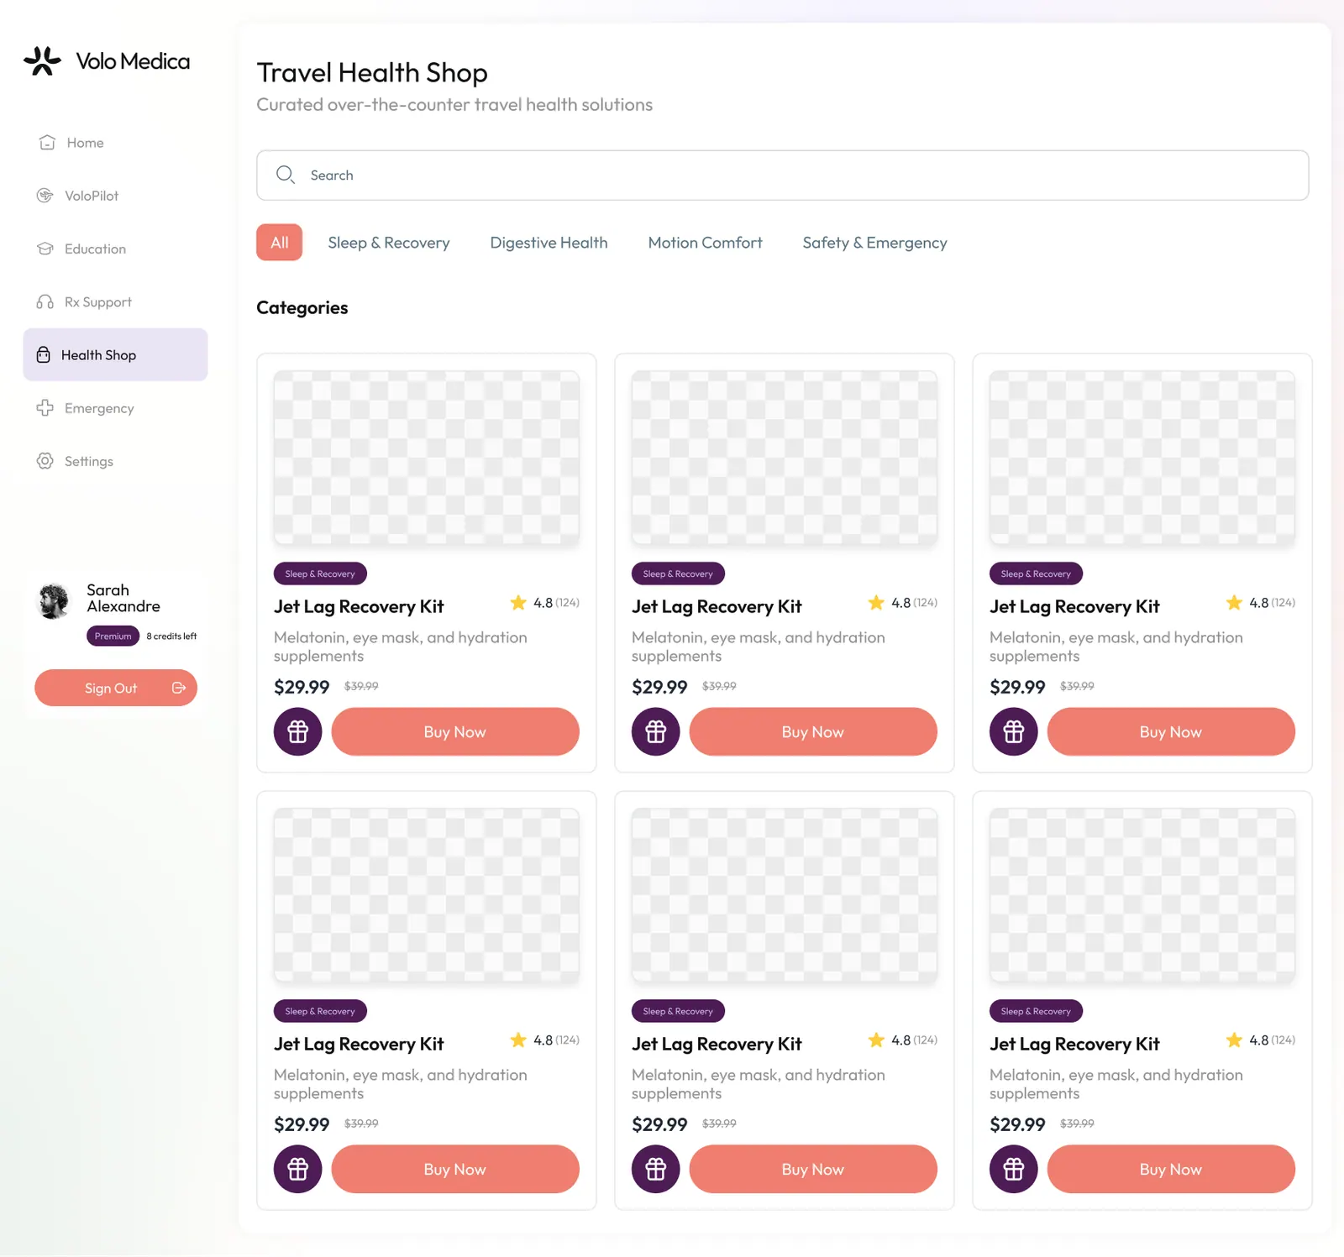Viewport: 1344px width, 1257px height.
Task: Click the Premium badge under user name
Action: [113, 636]
